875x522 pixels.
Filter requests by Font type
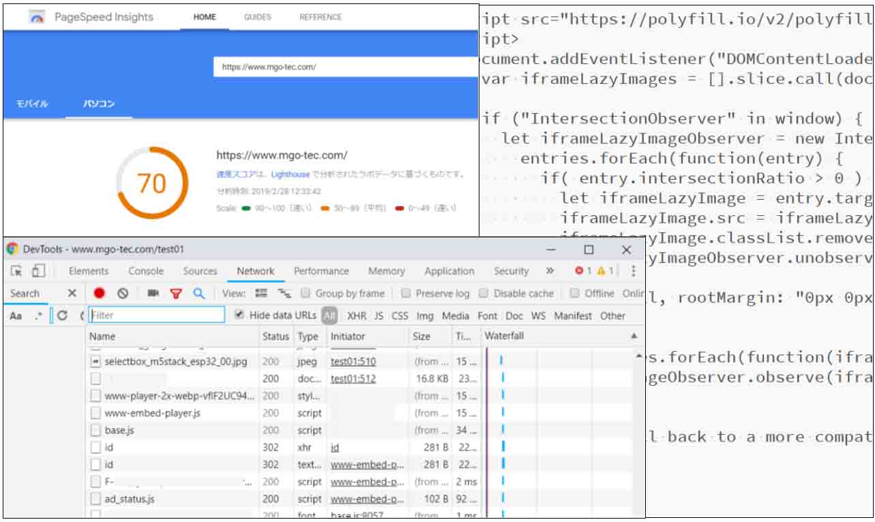(488, 316)
